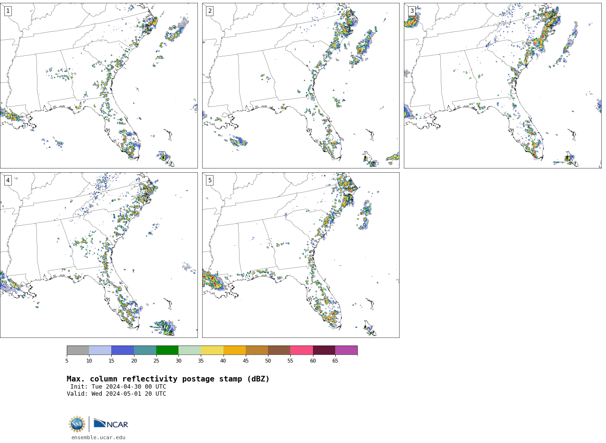Click the colorbar tick label 20

point(134,361)
